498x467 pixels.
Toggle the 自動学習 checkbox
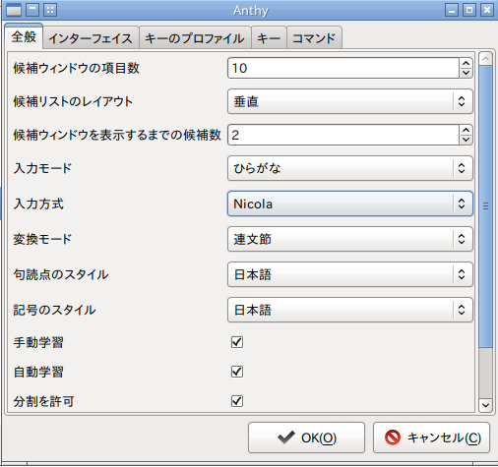(237, 372)
